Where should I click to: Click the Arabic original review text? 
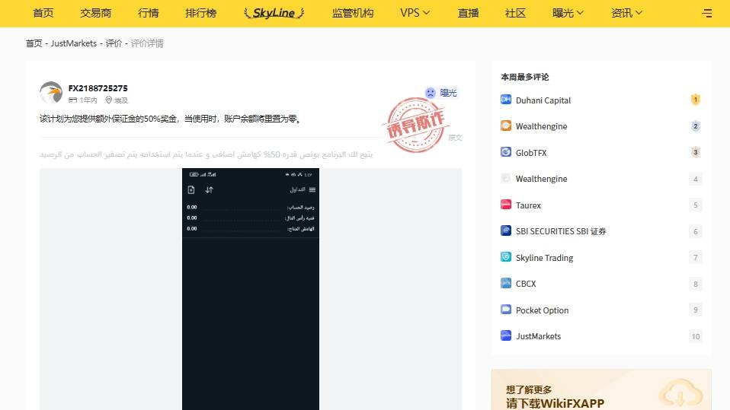coord(206,154)
